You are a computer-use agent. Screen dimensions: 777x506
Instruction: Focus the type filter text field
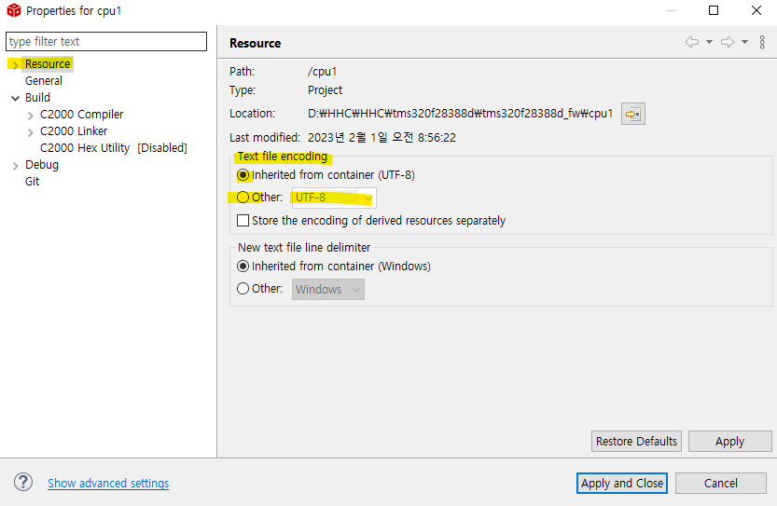click(x=106, y=42)
